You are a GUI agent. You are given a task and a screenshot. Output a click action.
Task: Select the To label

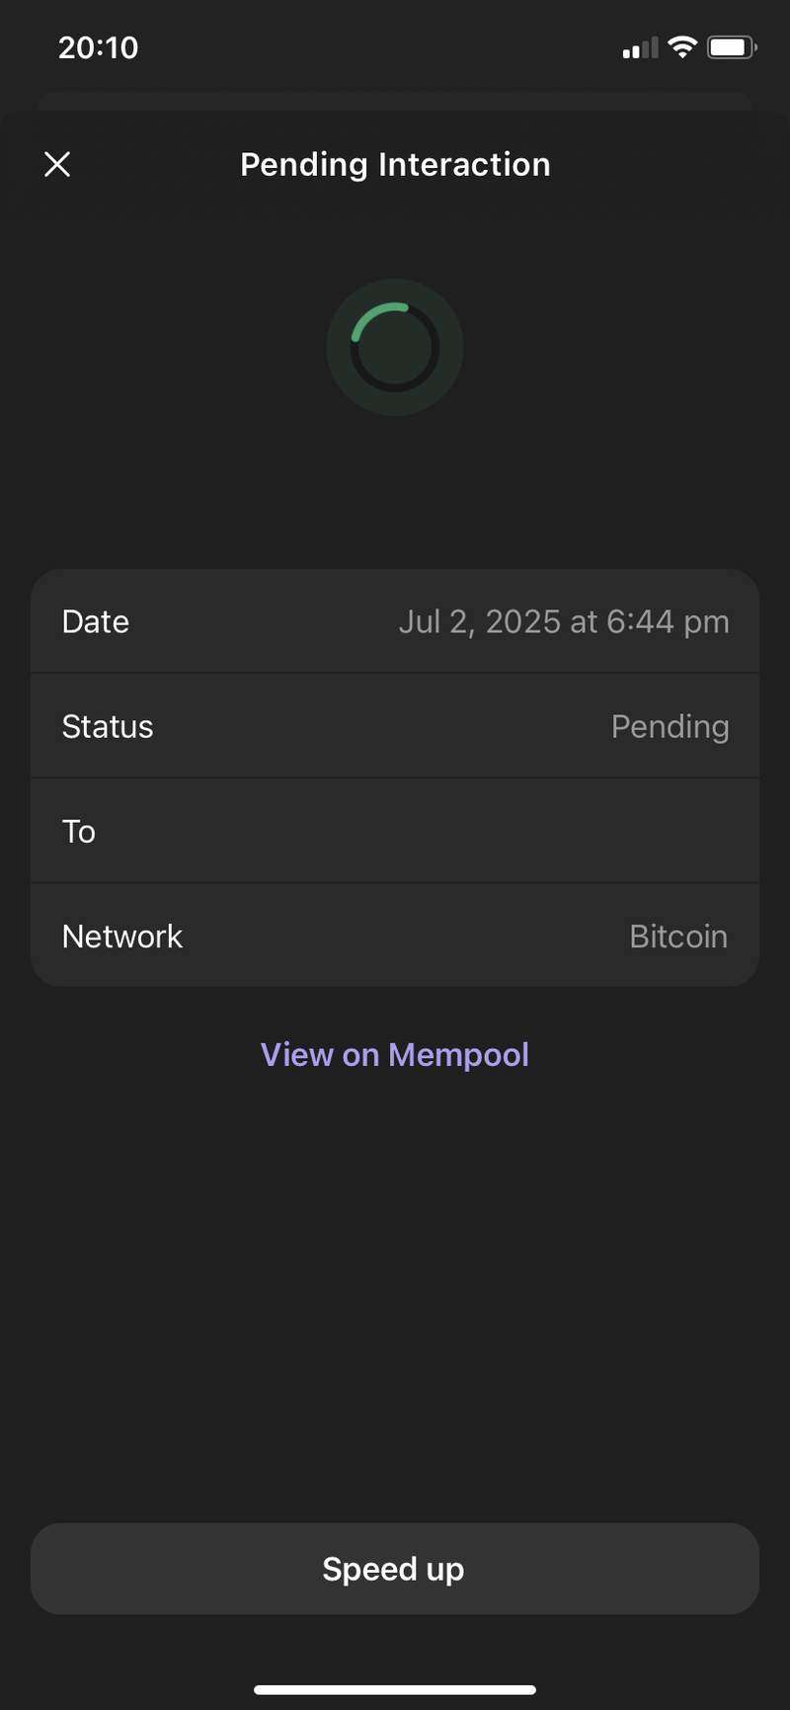pos(79,831)
